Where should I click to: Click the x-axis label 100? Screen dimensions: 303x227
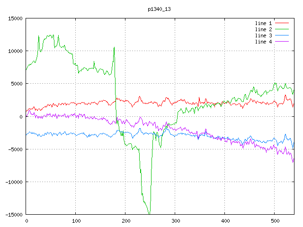[x=76, y=221]
